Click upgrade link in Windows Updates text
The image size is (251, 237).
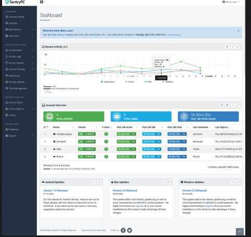click(x=209, y=206)
